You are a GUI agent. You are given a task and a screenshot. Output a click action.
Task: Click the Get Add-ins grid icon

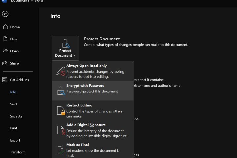coord(5,80)
